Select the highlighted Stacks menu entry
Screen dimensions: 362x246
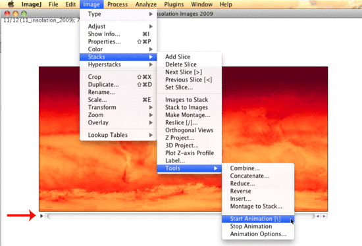click(x=118, y=57)
